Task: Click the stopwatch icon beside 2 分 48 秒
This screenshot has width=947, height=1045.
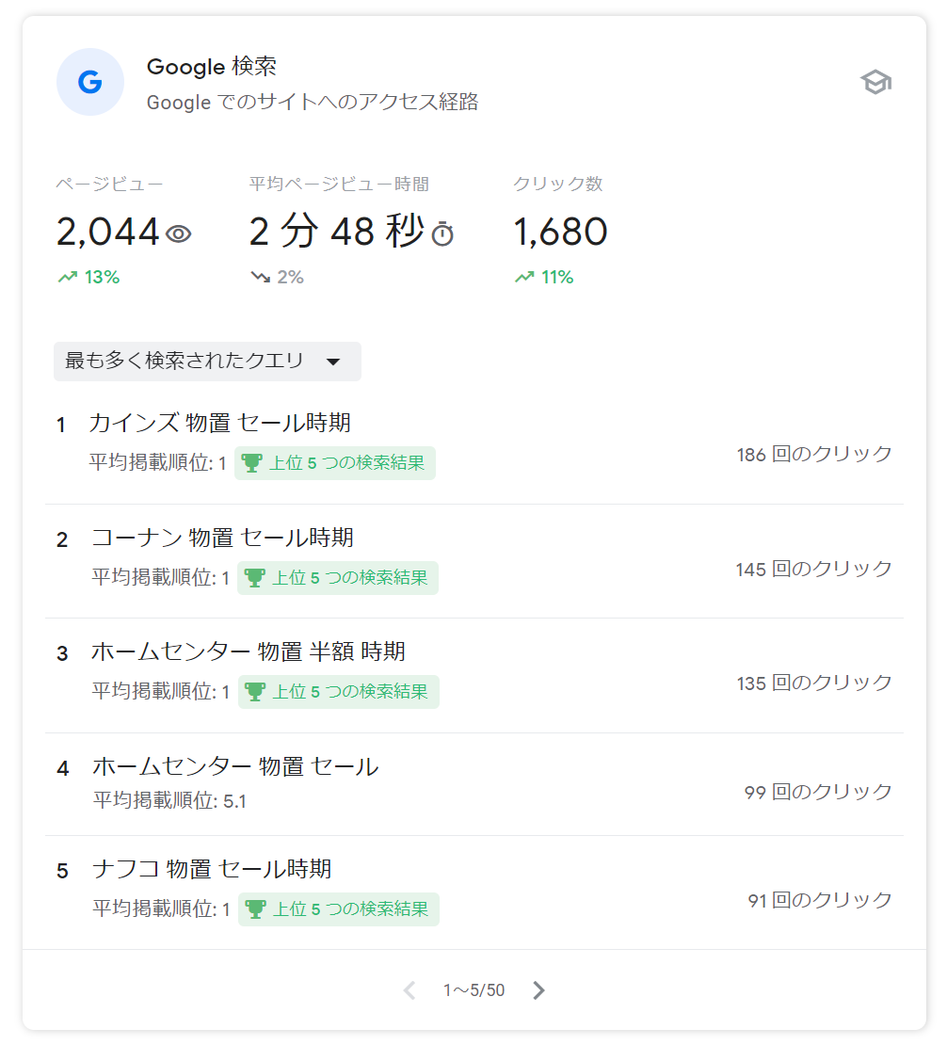Action: [x=442, y=233]
